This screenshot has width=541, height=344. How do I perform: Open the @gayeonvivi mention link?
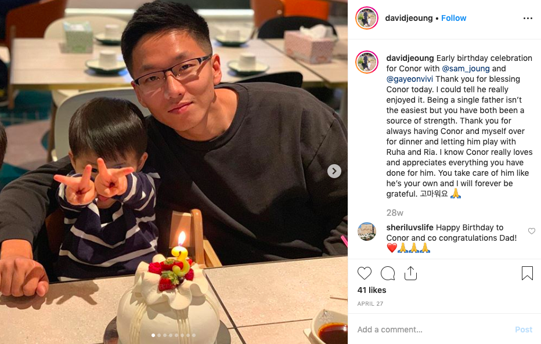(x=410, y=79)
